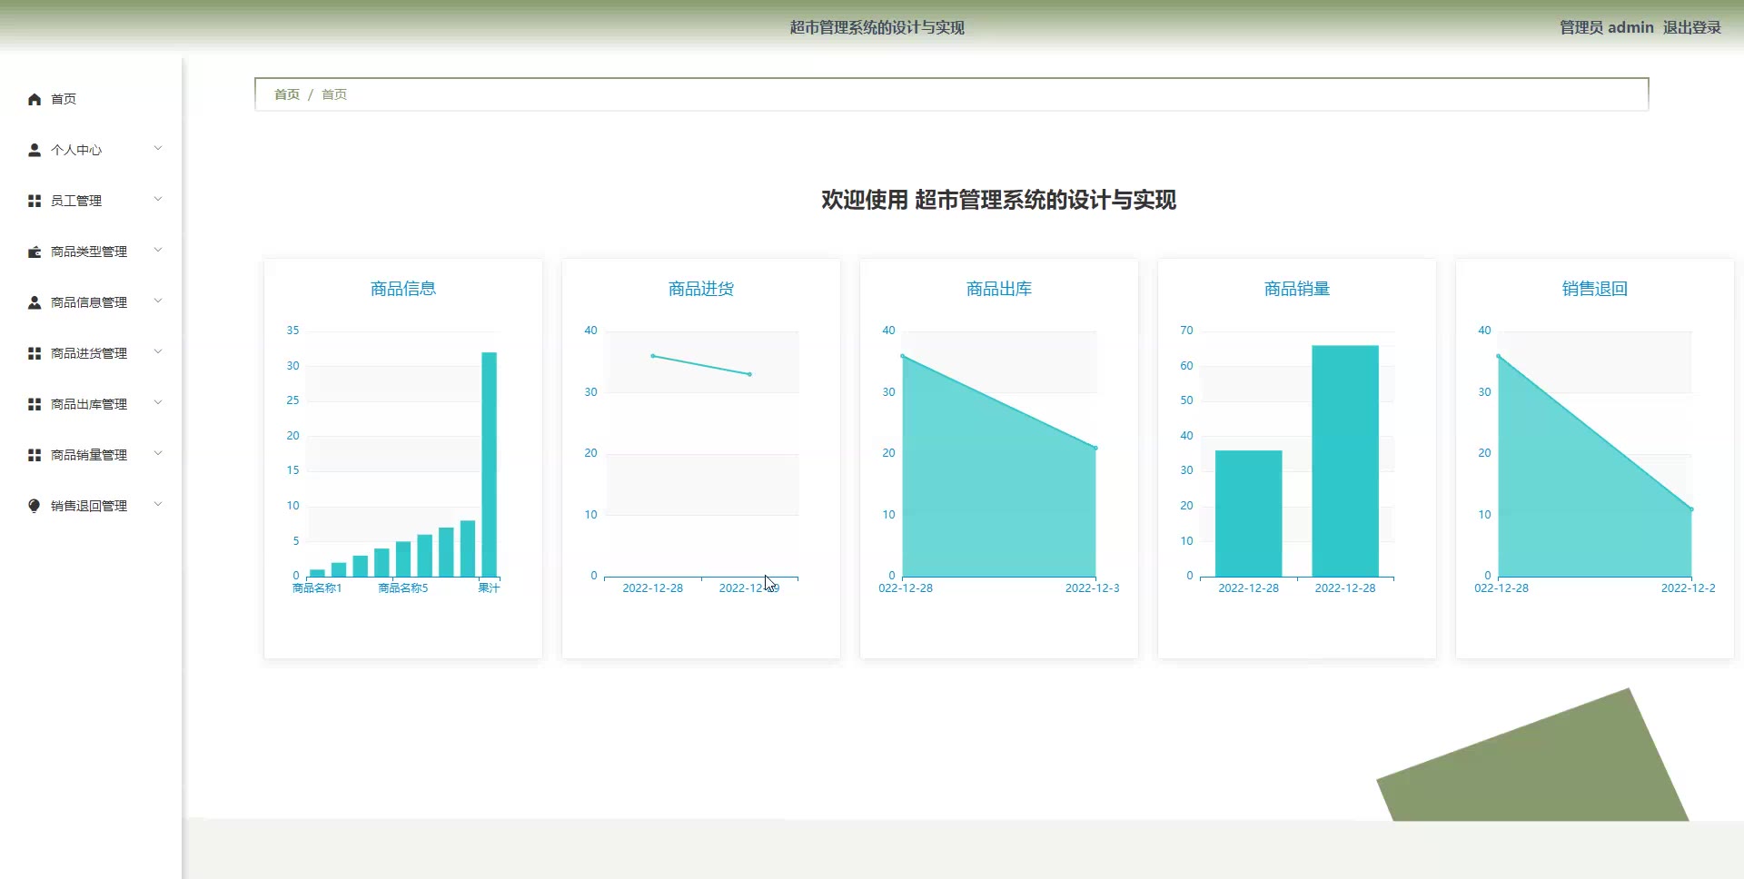Open the 商品销量管理 menu item
This screenshot has width=1744, height=879.
(89, 455)
